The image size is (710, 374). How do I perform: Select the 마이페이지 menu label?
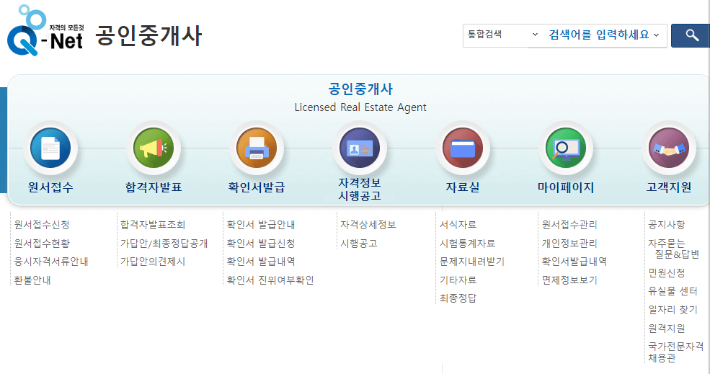point(566,187)
